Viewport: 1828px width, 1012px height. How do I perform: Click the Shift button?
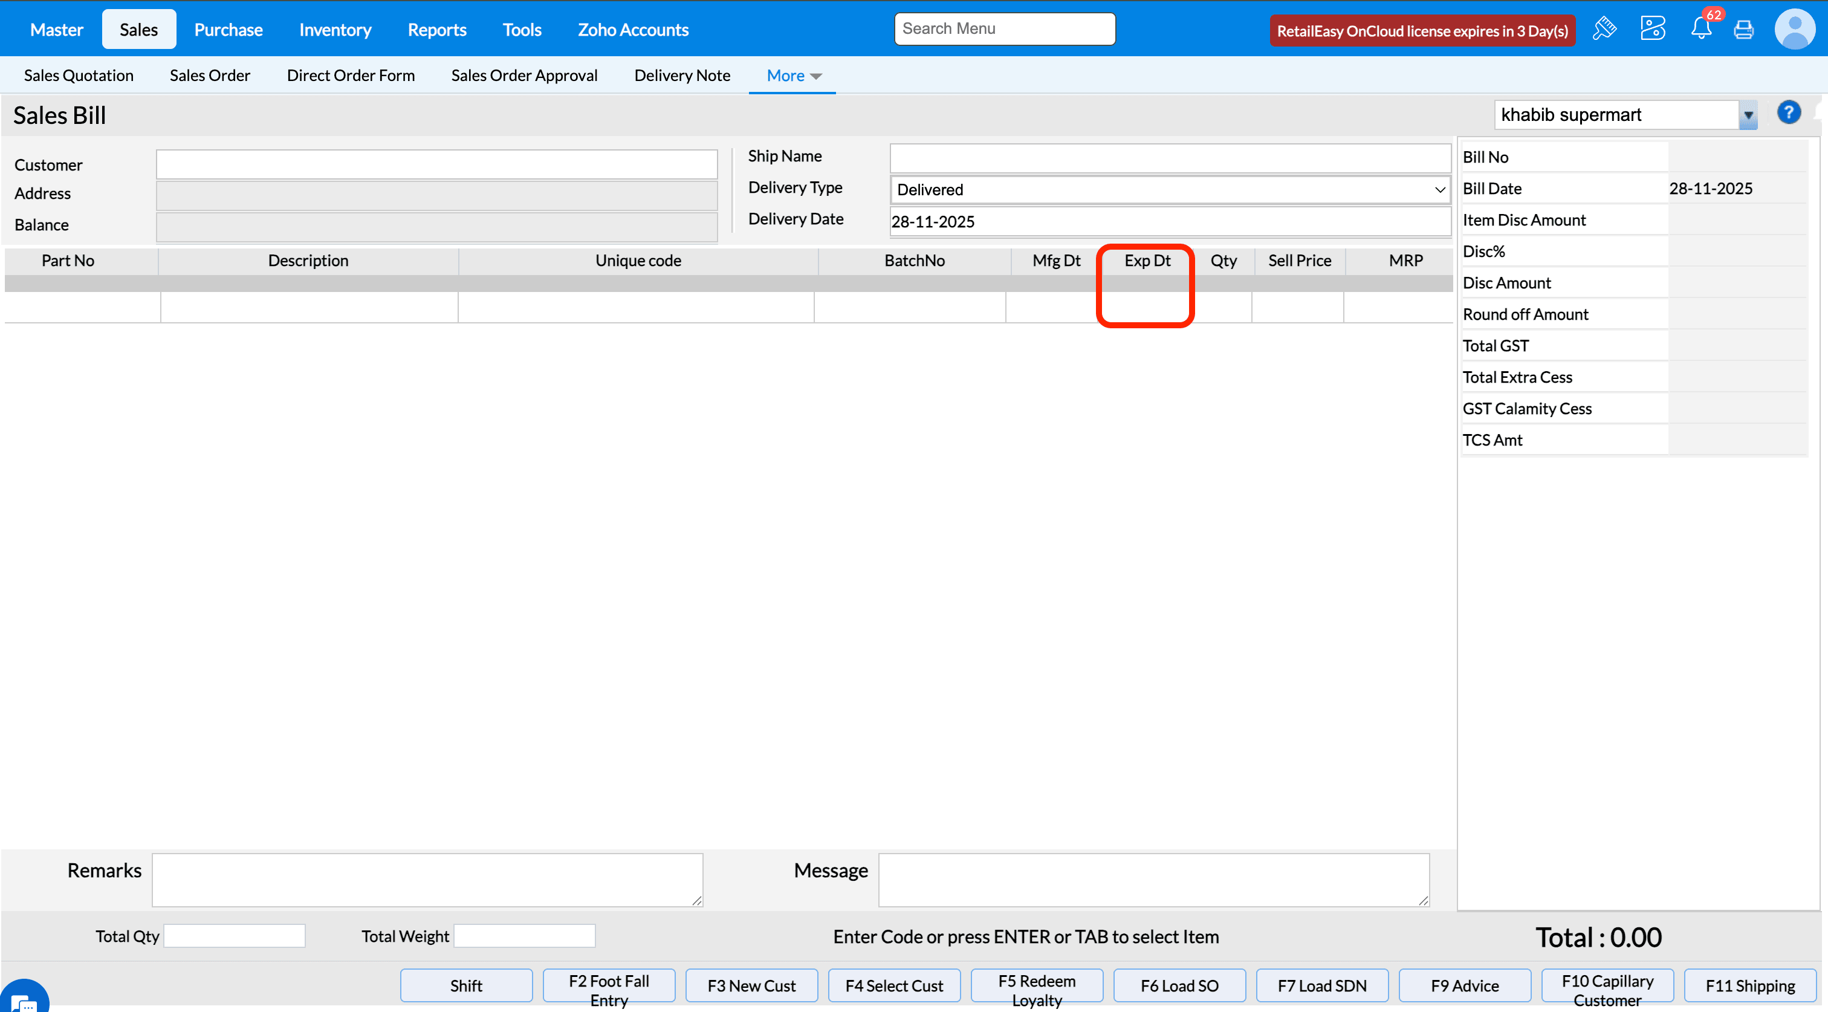pyautogui.click(x=465, y=986)
